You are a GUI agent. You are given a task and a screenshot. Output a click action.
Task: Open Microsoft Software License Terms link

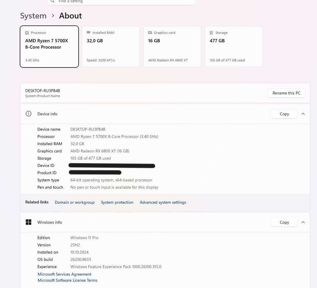[x=68, y=280]
